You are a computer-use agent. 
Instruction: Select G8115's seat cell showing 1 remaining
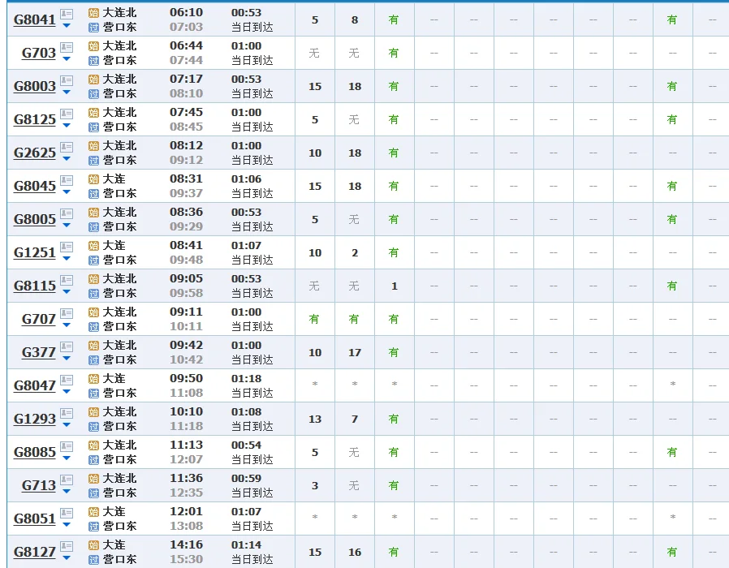(394, 286)
